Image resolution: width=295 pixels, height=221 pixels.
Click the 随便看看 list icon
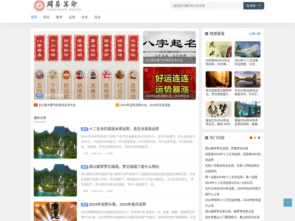[206, 34]
